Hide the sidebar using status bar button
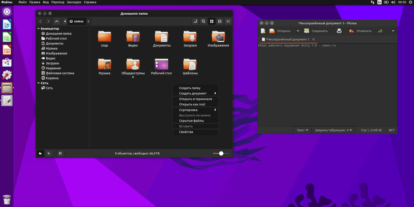Viewport: 414px width, 207px height. [60, 154]
